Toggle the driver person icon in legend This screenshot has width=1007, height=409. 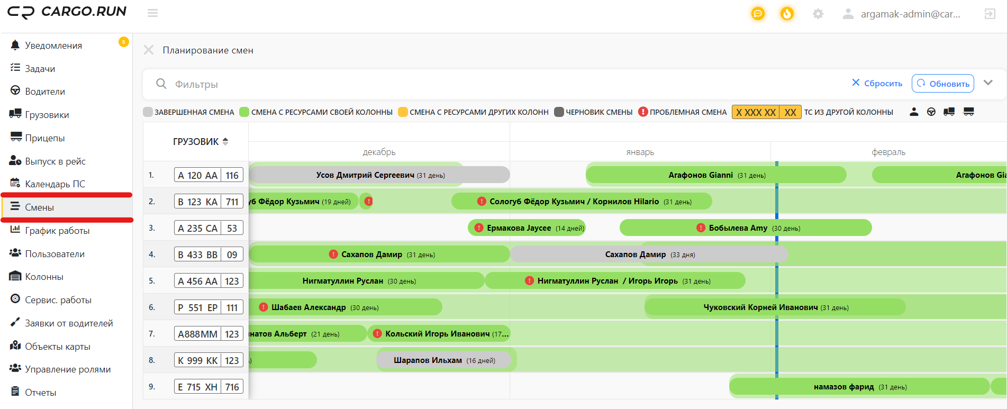click(914, 112)
